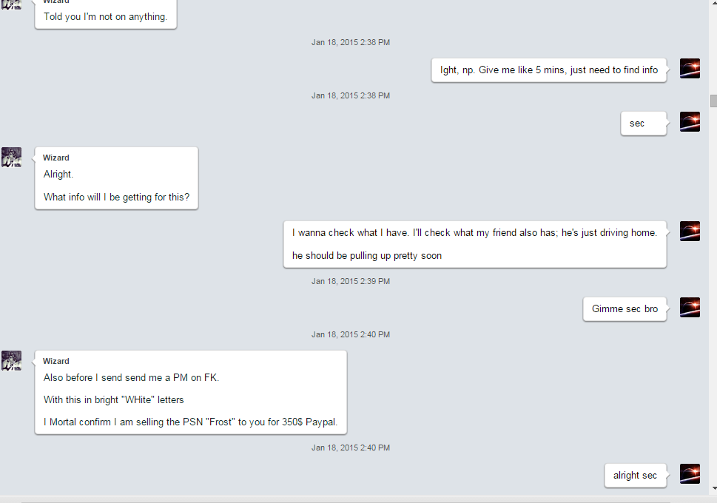Click the "Gimme sec bro" message bubble

click(625, 309)
